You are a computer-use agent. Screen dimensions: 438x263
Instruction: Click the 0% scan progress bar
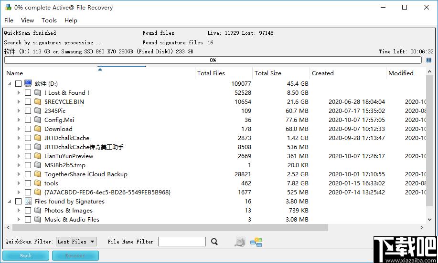(x=213, y=60)
